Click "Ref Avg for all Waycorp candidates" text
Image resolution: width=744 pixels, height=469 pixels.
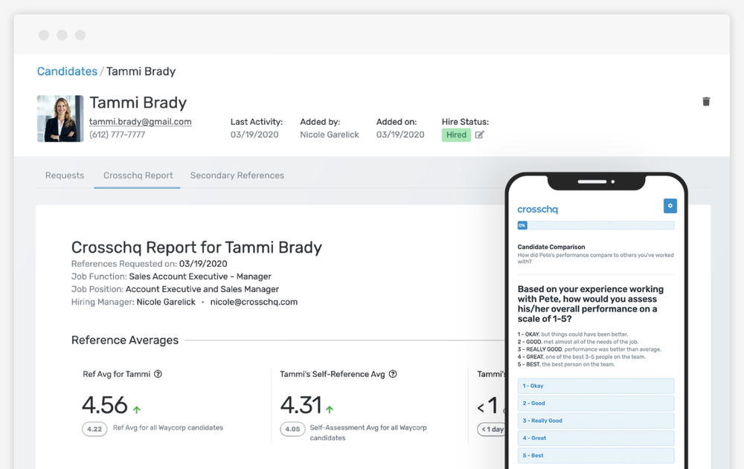[168, 427]
